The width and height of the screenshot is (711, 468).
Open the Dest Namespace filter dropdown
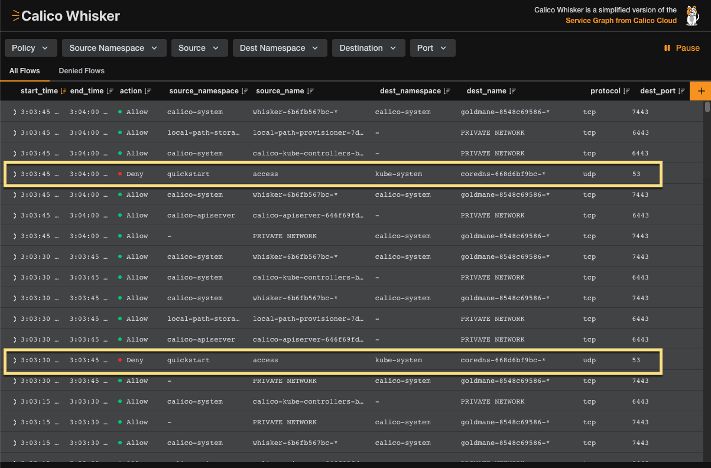pyautogui.click(x=279, y=48)
